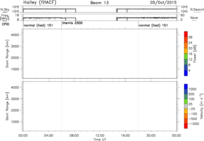Viewport: 204px width, 141px height.
Task: Click the bright blue Power segment below 4
Action: coord(186,73)
